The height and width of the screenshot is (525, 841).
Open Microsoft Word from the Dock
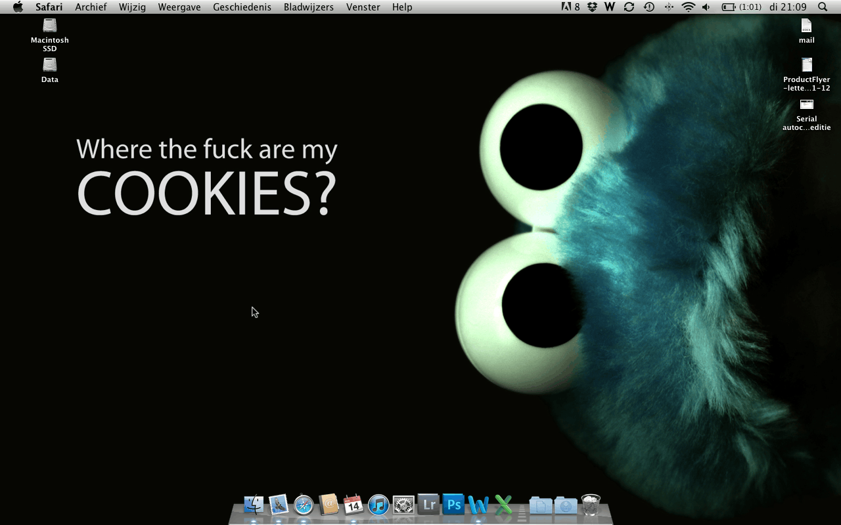click(478, 504)
